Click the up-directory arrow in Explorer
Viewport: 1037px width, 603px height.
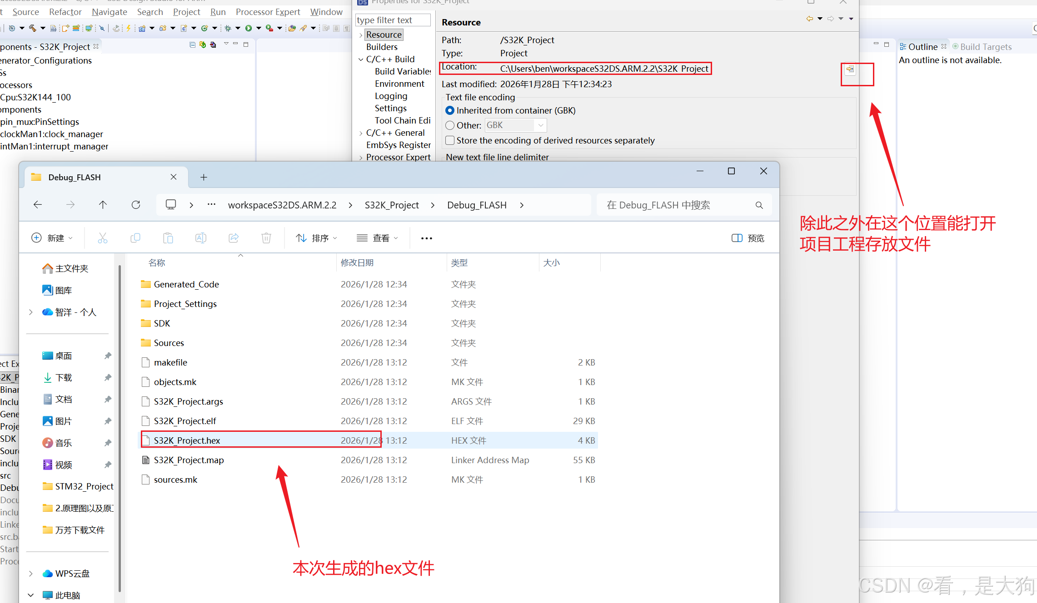[x=103, y=205]
